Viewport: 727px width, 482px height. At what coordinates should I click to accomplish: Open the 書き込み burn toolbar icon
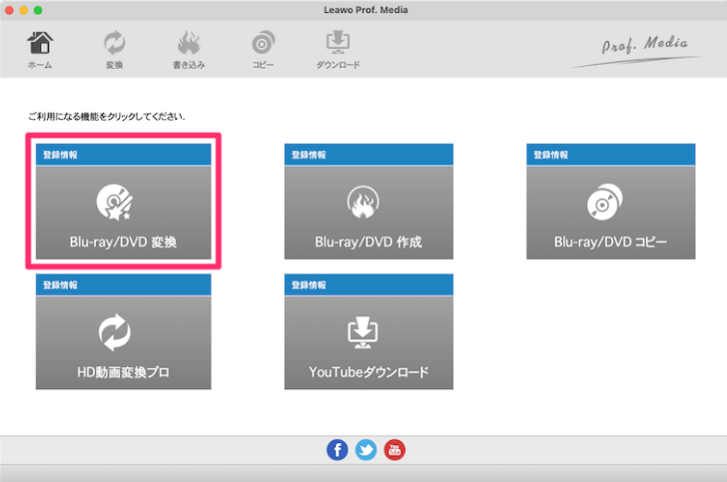point(189,50)
